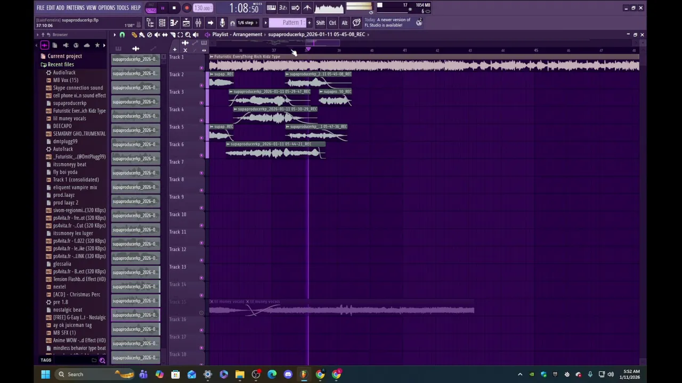Collapse the Recent files folder
The image size is (682, 383).
pos(61,64)
